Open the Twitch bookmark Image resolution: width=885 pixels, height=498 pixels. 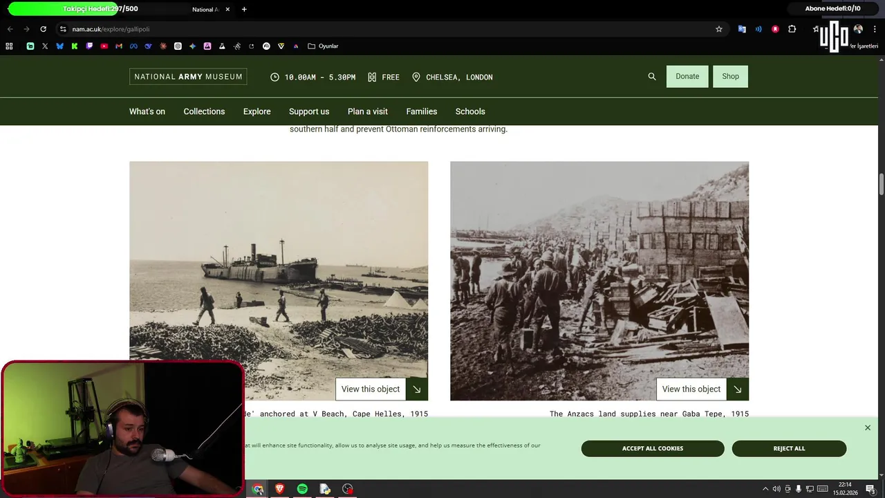coord(89,46)
